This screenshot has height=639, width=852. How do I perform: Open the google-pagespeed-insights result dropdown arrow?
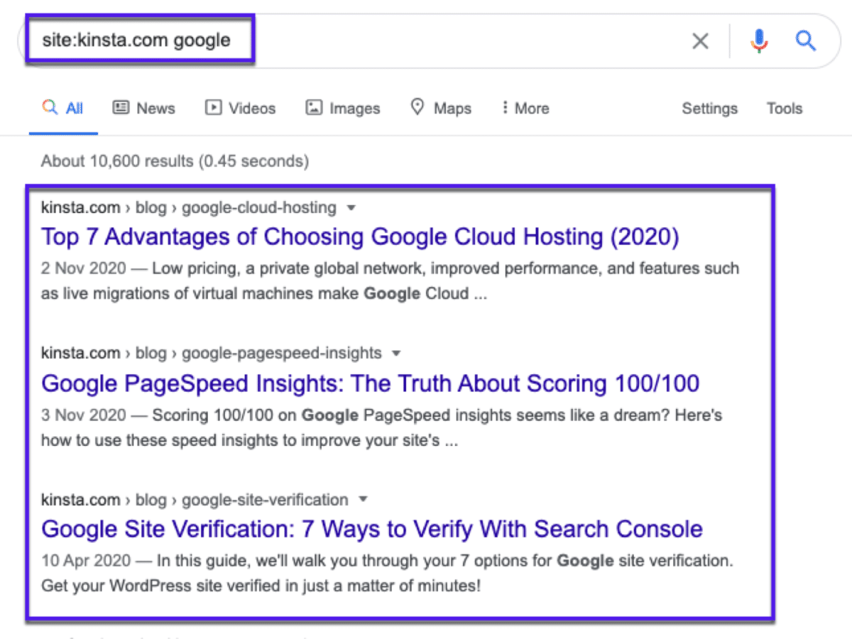395,353
